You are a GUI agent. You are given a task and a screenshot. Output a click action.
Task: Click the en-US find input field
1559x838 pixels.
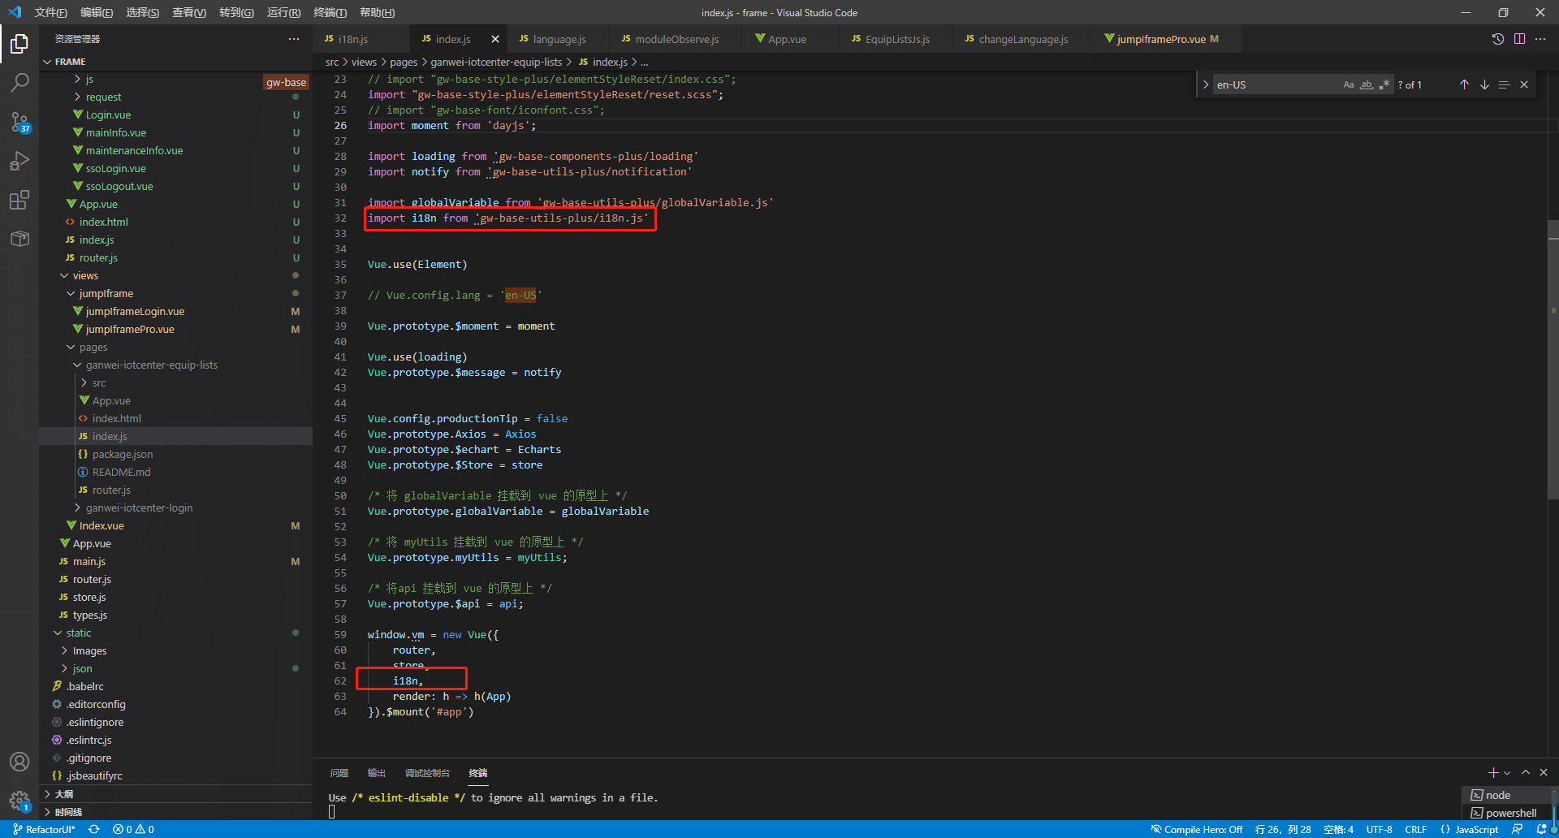1275,84
